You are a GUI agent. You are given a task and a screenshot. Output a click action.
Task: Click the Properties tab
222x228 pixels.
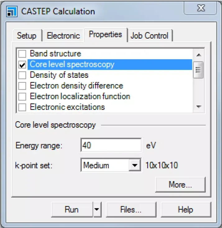(105, 34)
